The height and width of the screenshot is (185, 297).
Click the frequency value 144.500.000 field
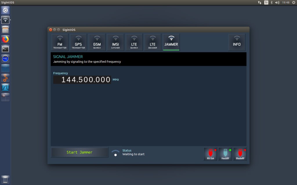[82, 80]
